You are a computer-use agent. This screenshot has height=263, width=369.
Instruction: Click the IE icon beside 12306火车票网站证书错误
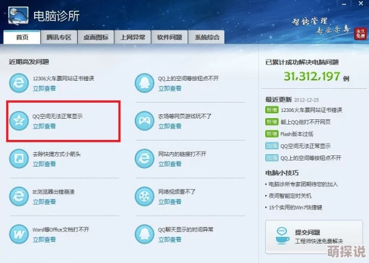pyautogui.click(x=19, y=83)
